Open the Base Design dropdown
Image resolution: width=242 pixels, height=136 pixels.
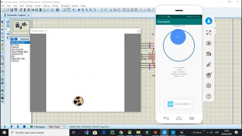(x=57, y=127)
